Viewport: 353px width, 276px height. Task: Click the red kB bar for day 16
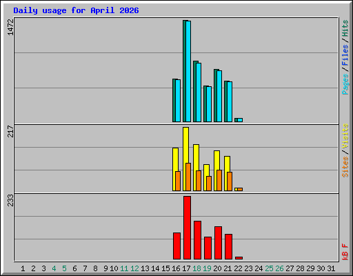pyautogui.click(x=176, y=246)
